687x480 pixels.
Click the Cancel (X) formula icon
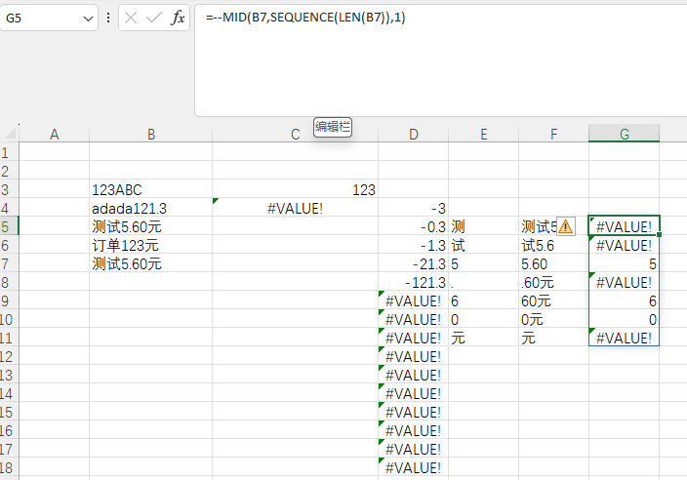pos(131,18)
